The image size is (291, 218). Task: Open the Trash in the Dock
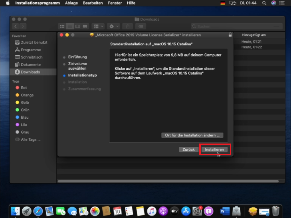(275, 211)
